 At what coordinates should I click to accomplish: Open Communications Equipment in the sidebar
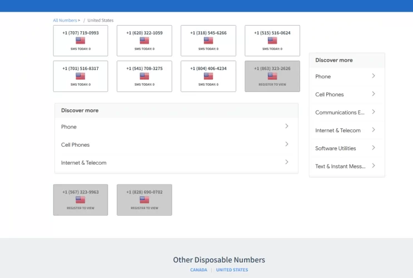[x=340, y=112]
